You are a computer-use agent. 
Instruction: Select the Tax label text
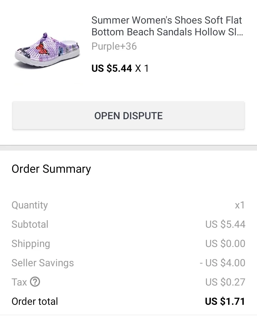[x=19, y=282]
